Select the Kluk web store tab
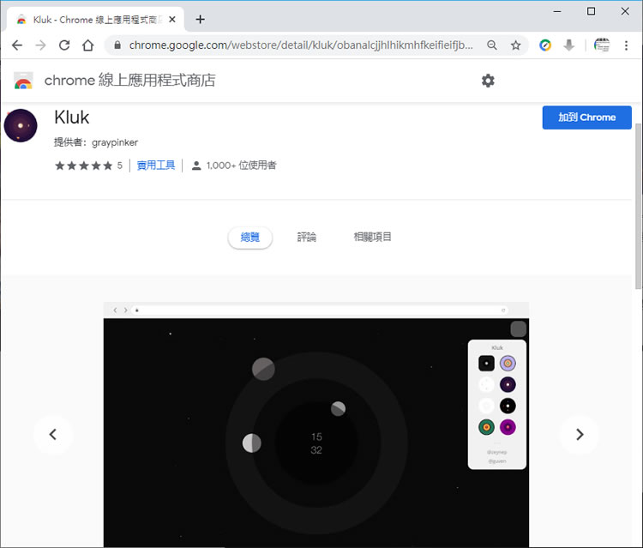 coord(95,19)
